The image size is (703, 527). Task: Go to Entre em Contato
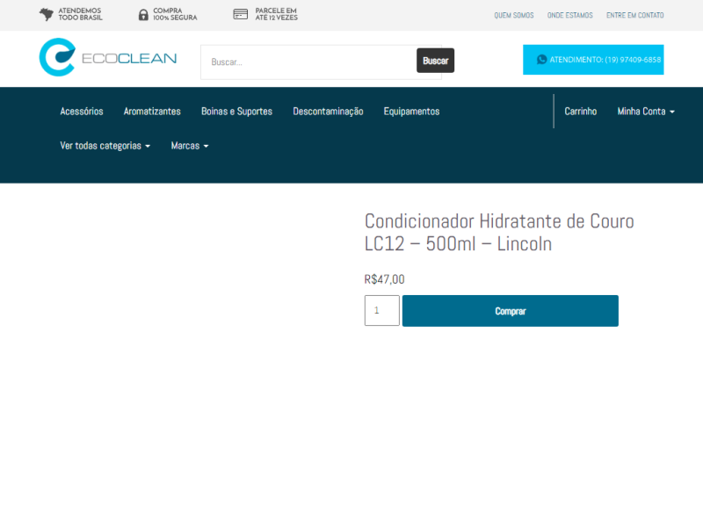point(634,15)
